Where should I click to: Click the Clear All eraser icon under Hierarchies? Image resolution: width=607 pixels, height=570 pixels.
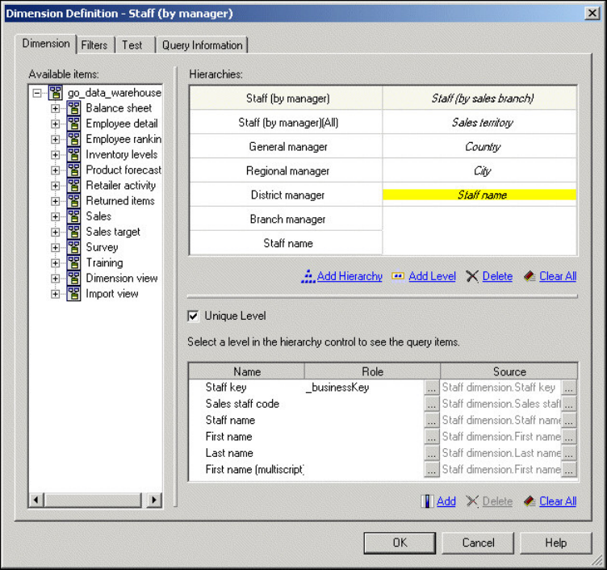tap(530, 276)
